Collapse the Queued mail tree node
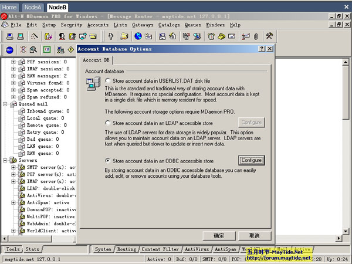 point(4,104)
